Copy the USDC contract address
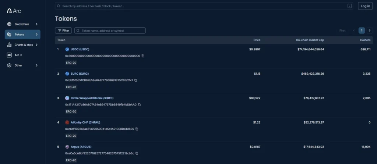This screenshot has width=377, height=164. click(143, 56)
